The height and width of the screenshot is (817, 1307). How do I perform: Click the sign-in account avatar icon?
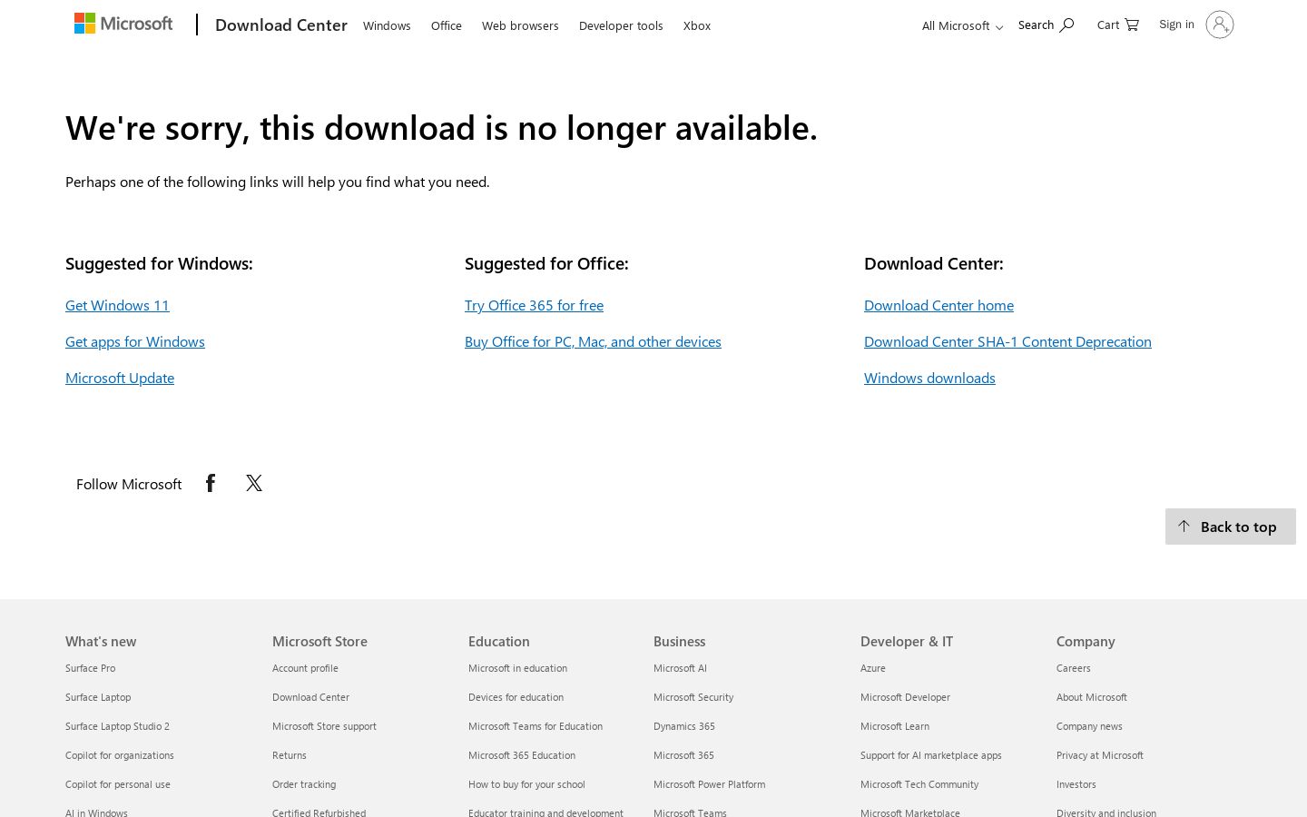(x=1219, y=25)
